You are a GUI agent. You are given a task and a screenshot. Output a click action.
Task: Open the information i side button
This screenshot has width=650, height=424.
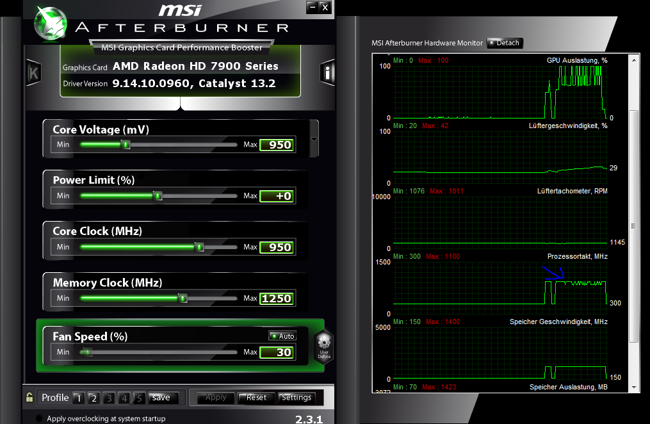point(327,73)
